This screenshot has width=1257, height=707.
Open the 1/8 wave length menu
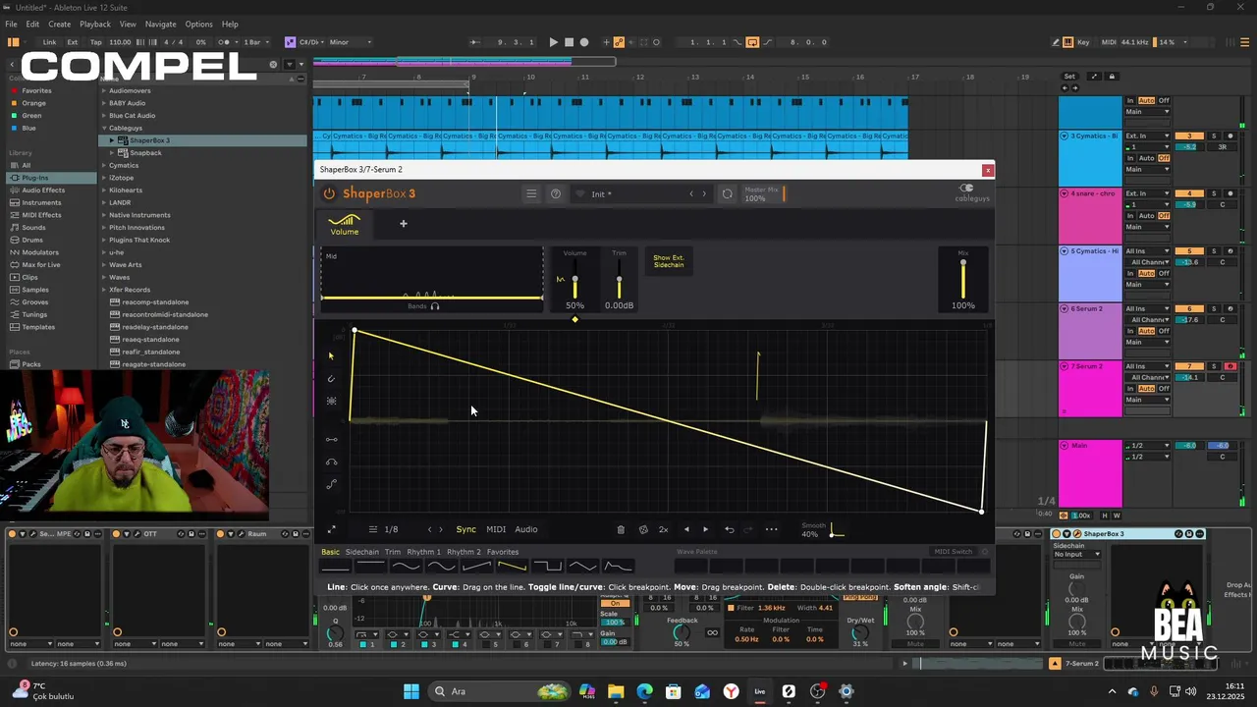click(383, 529)
